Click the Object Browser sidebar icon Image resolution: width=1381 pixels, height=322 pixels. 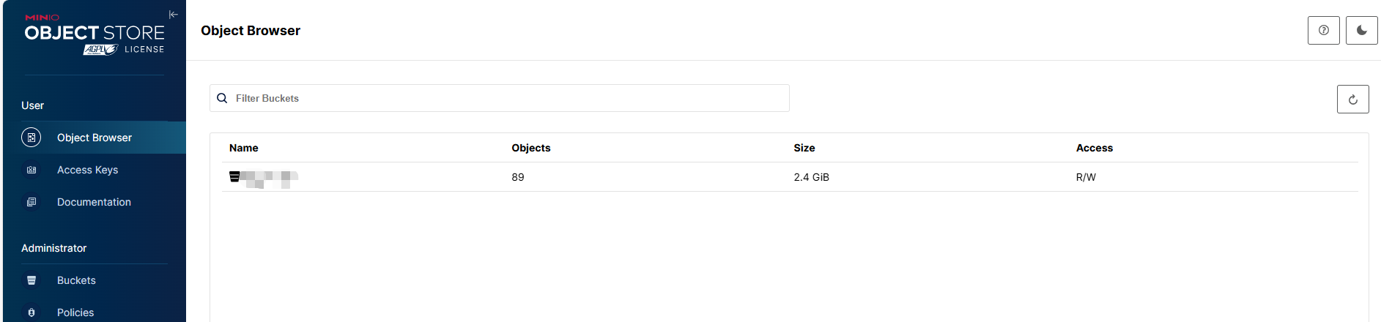(32, 138)
